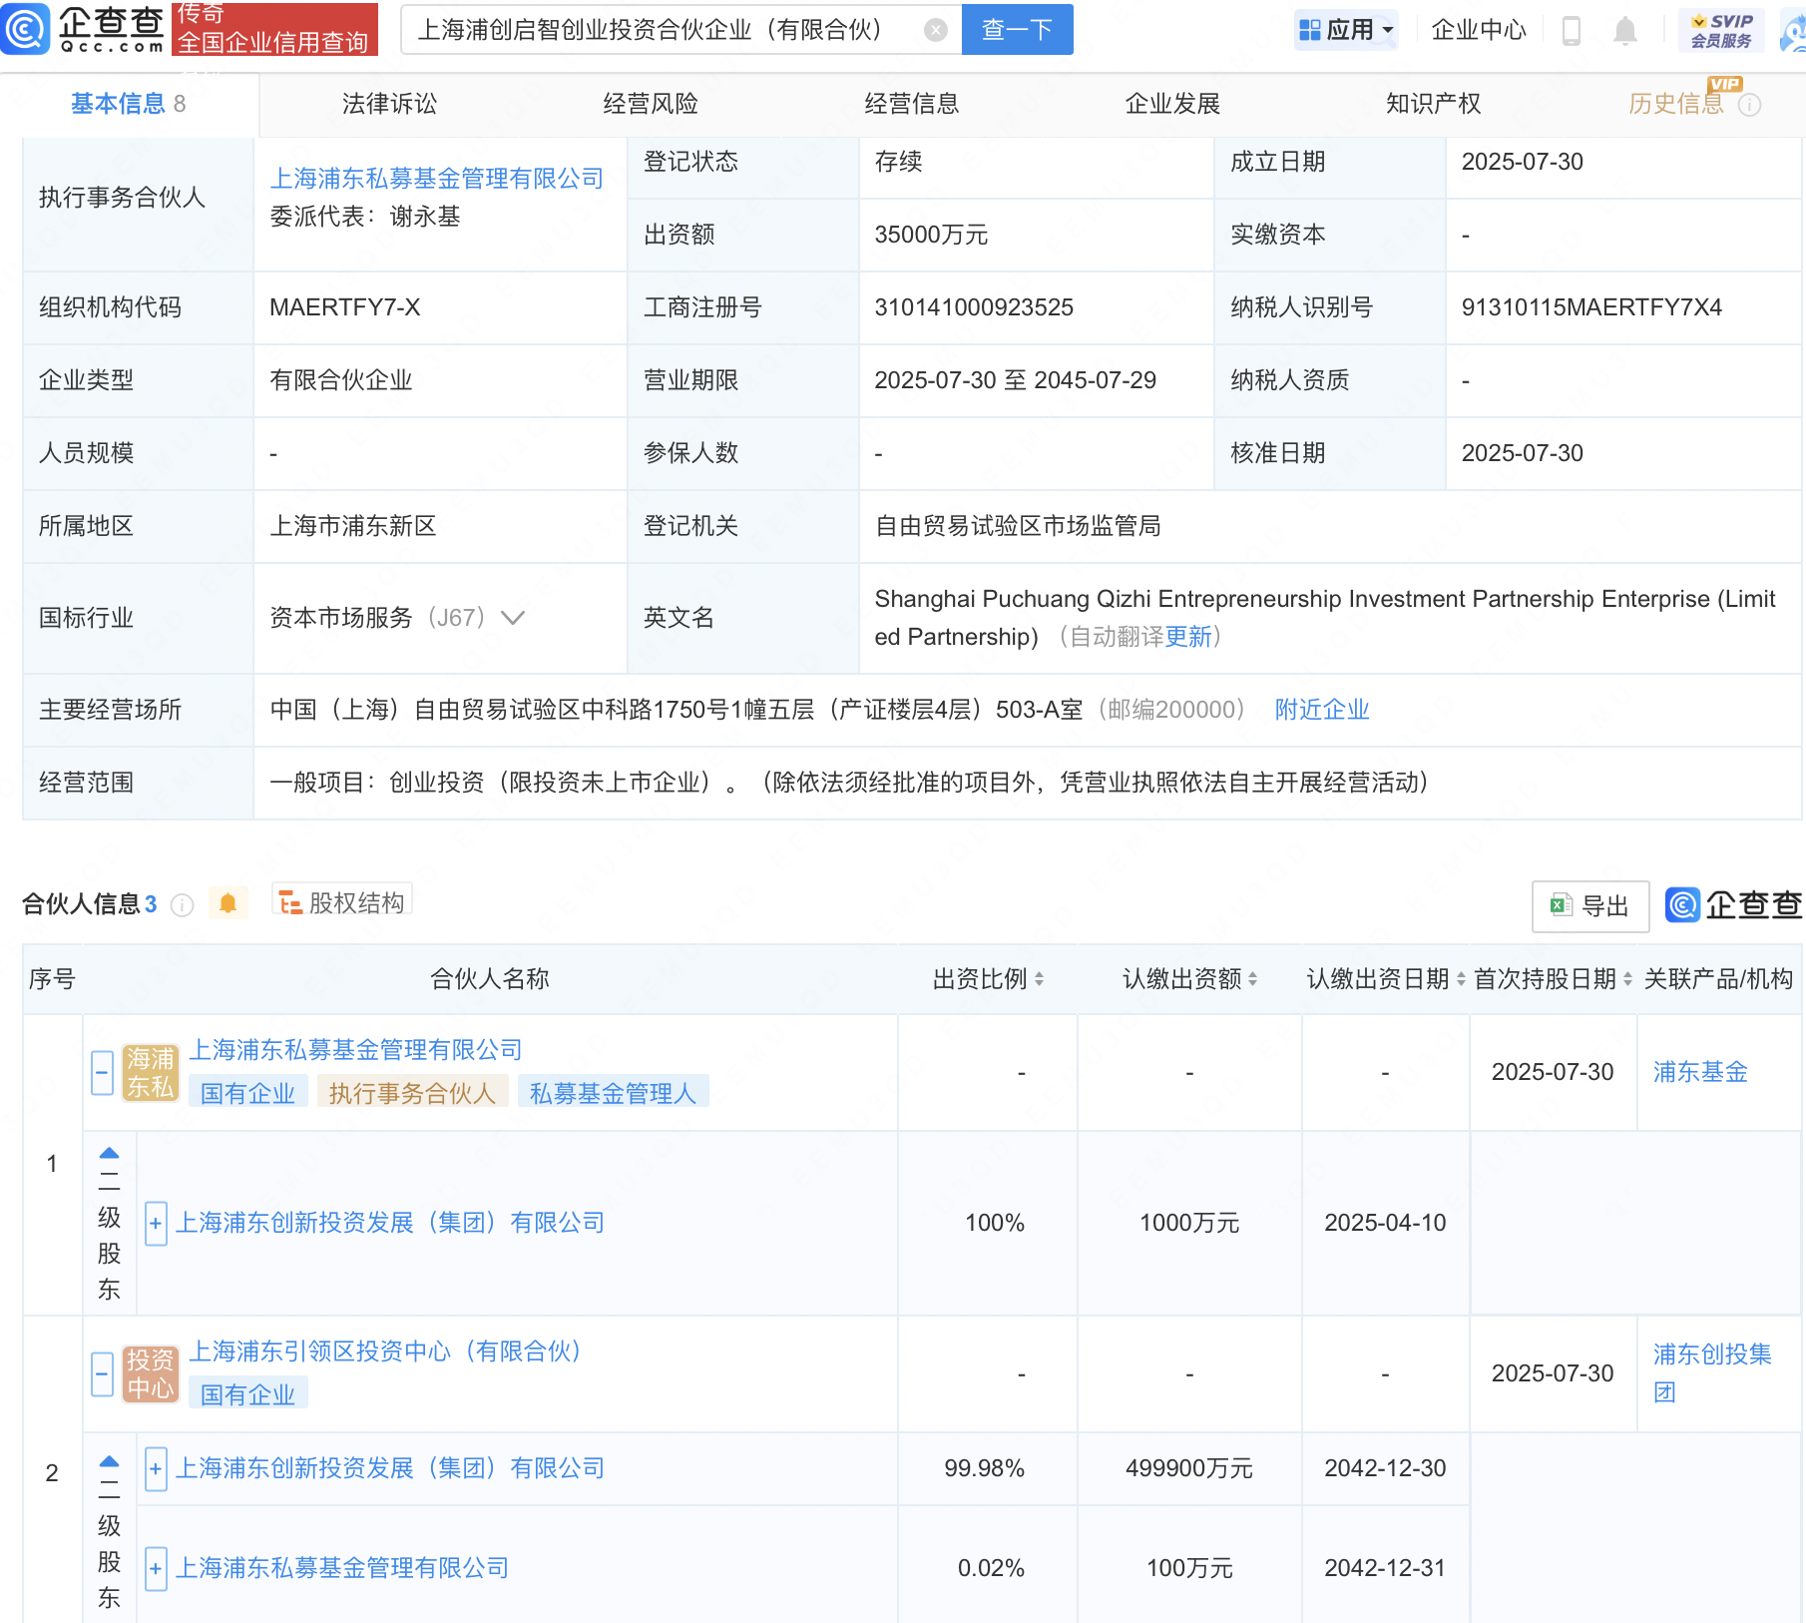Clear the search box with the X icon
This screenshot has height=1623, width=1806.
(x=935, y=30)
